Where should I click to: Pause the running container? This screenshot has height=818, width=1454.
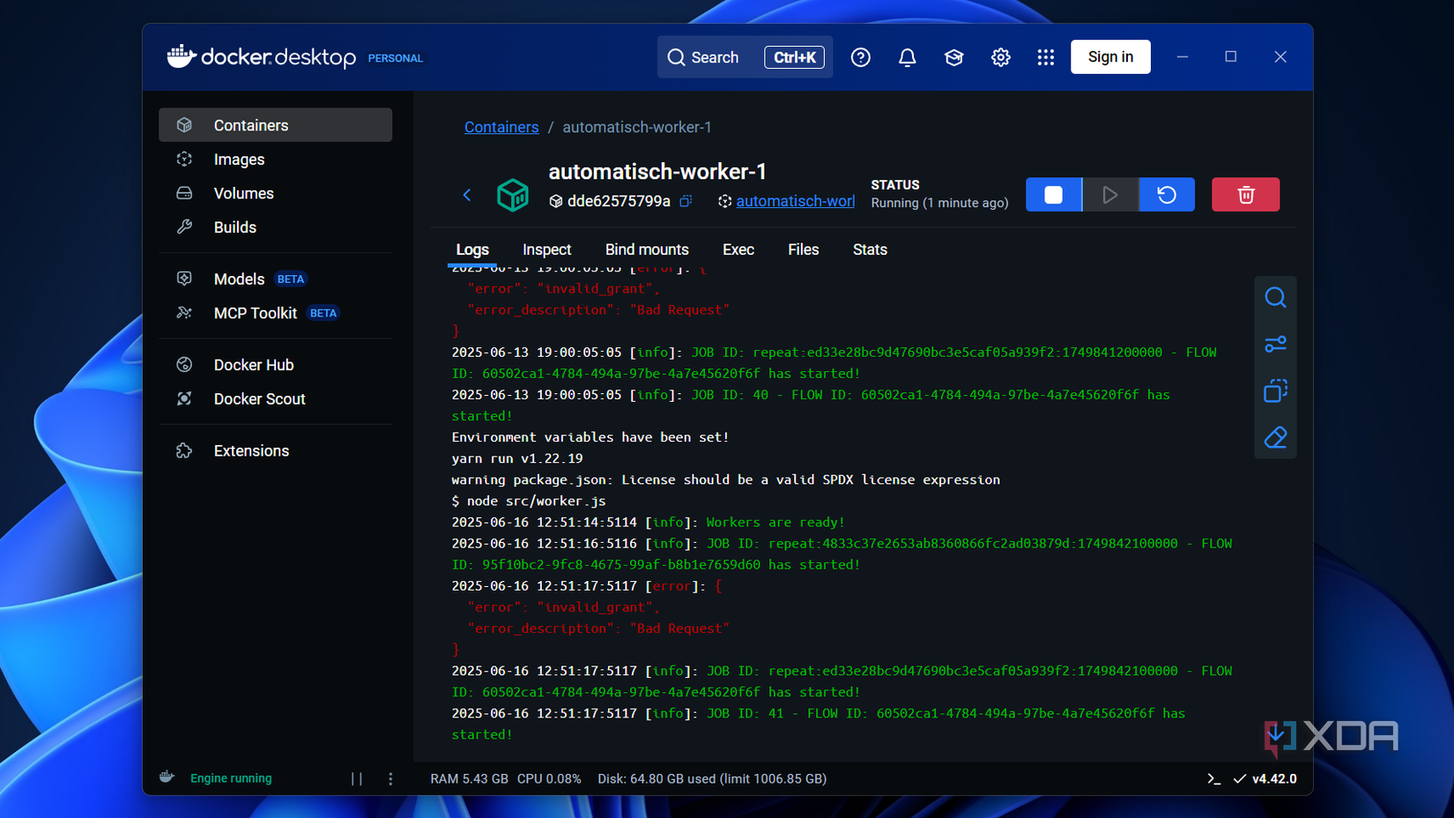coord(357,778)
